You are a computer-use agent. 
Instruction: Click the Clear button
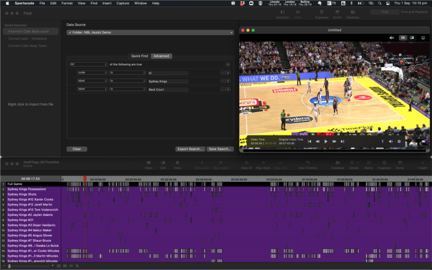point(76,149)
